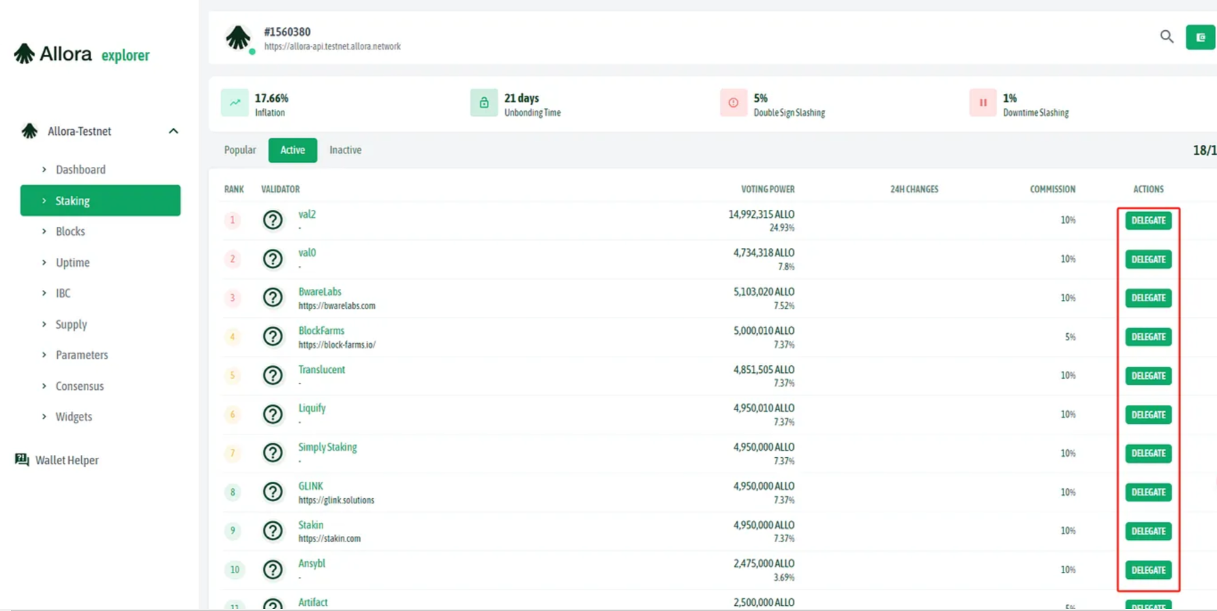Collapse the Allora-Testnet sidebar section

point(173,131)
